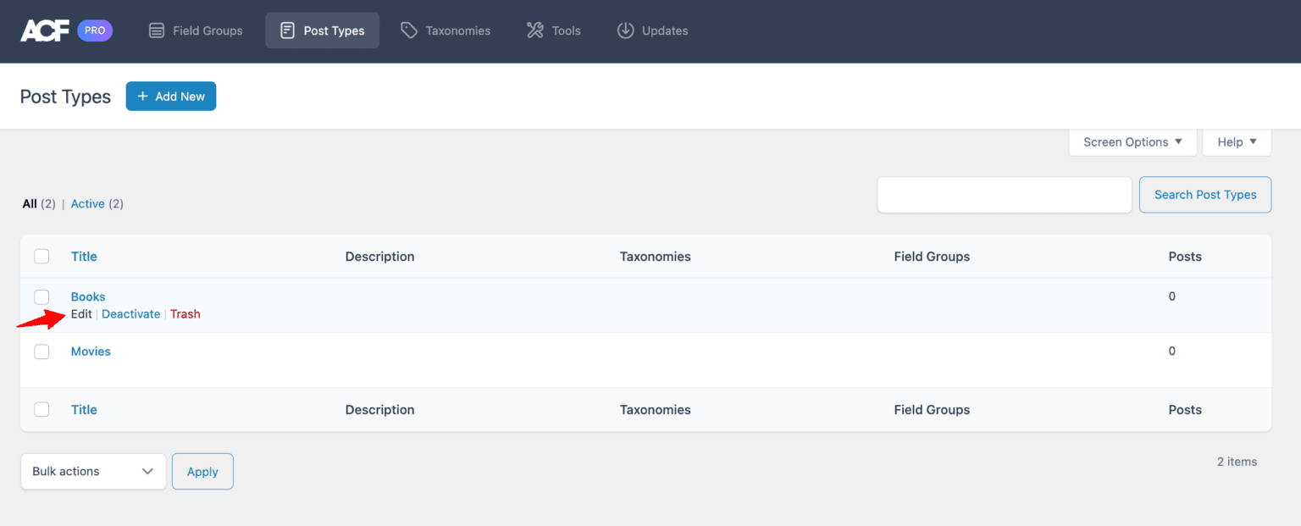
Task: Click Apply to run bulk action
Action: [202, 471]
